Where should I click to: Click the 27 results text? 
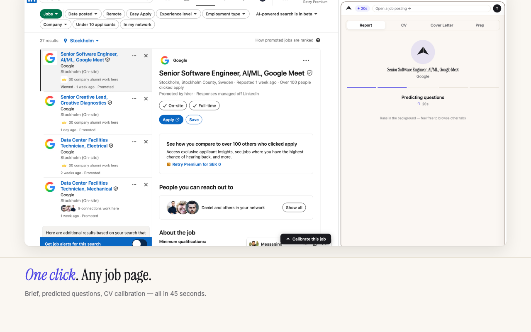click(49, 41)
